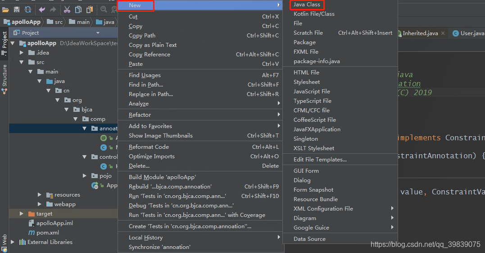The width and height of the screenshot is (485, 253).
Task: Click the orange target folder icon
Action: pos(31,214)
